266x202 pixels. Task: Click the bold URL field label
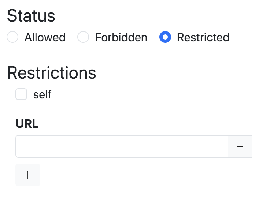coord(27,124)
